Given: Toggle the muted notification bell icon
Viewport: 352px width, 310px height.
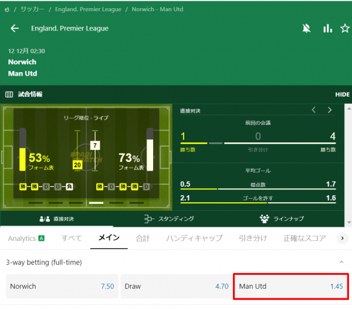Looking at the screenshot, I should (x=306, y=29).
